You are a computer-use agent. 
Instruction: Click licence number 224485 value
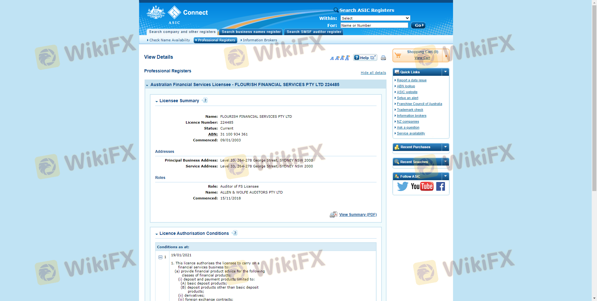click(227, 122)
